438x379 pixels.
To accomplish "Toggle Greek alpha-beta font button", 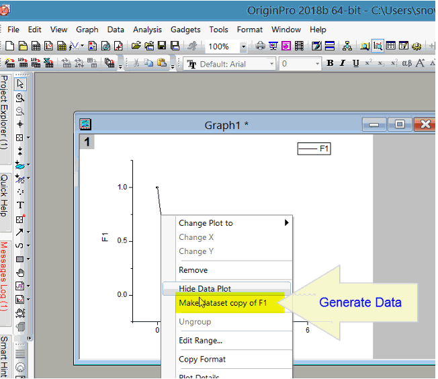I will point(406,63).
